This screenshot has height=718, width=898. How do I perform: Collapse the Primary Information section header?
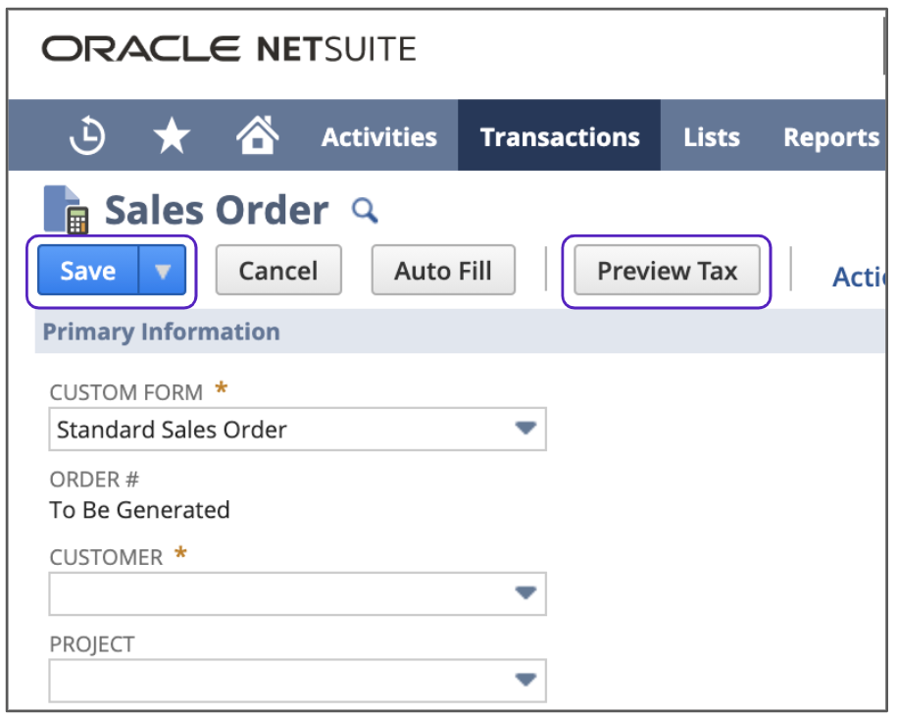(162, 332)
